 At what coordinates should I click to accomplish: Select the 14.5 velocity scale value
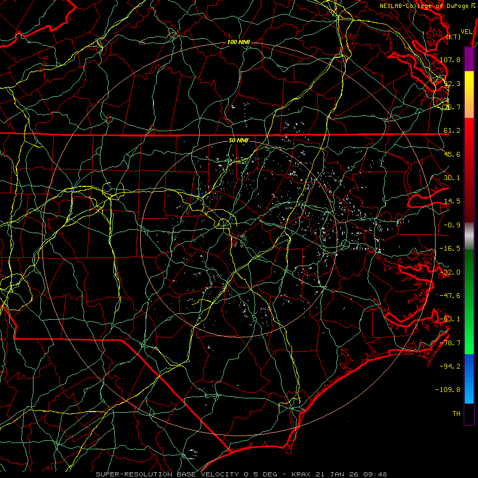tap(452, 201)
